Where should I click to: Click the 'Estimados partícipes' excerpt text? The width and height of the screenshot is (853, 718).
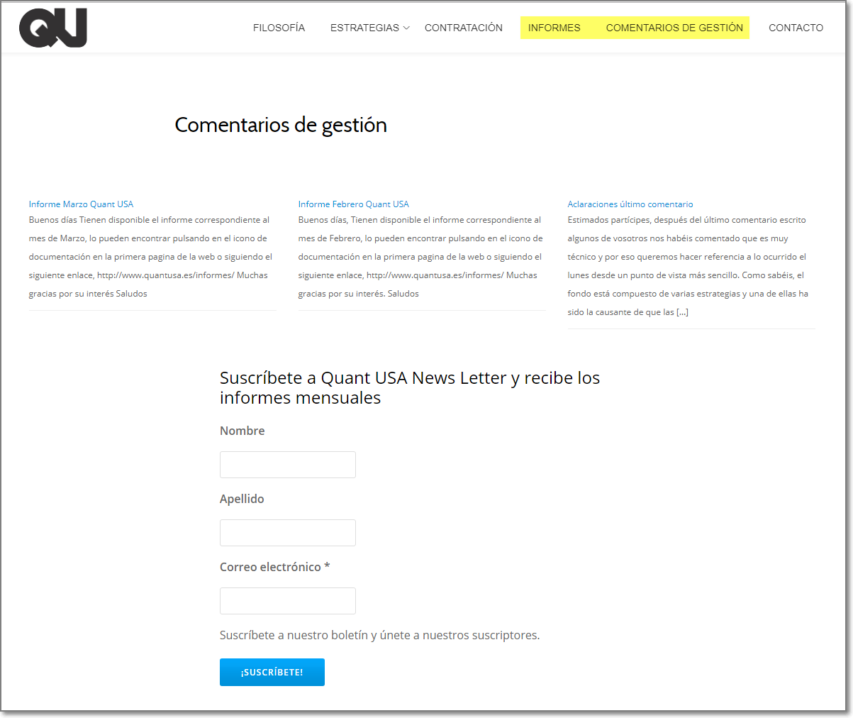(688, 266)
